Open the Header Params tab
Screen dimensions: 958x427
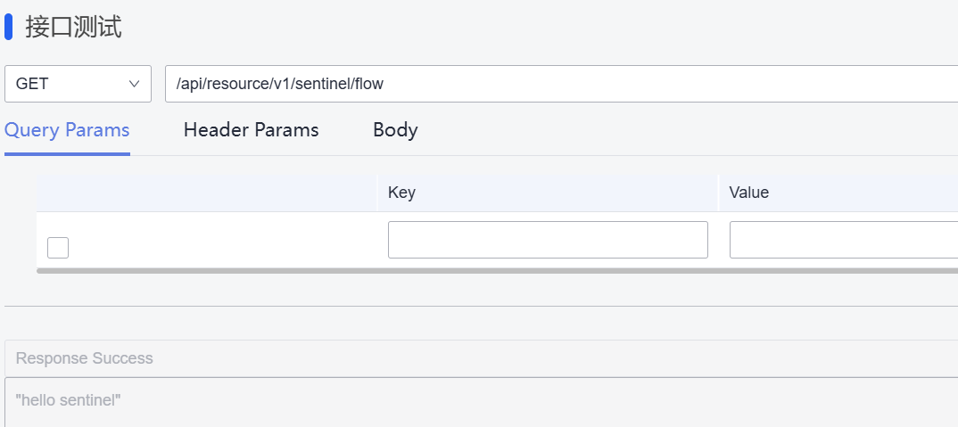[251, 130]
